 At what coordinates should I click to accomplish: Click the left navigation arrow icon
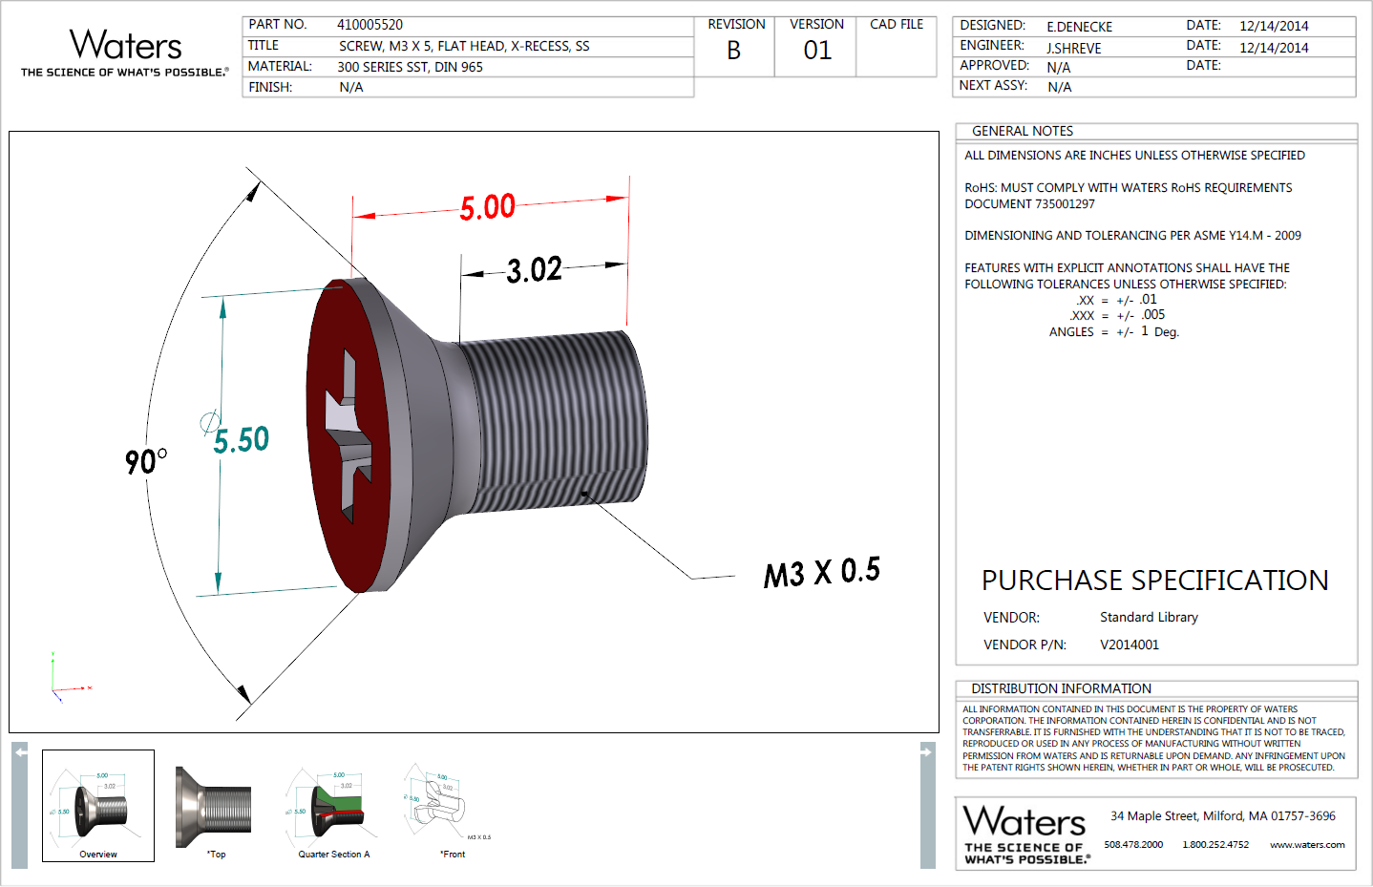coord(20,753)
